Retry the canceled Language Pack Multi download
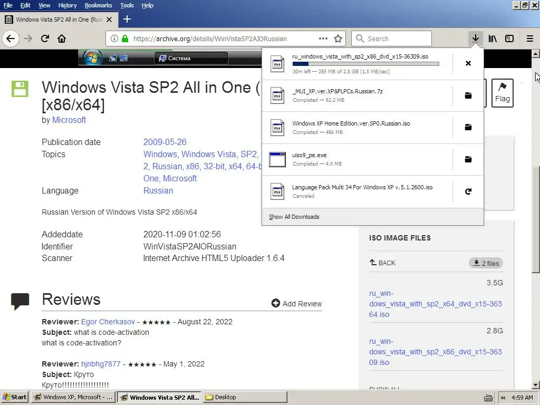 468,191
